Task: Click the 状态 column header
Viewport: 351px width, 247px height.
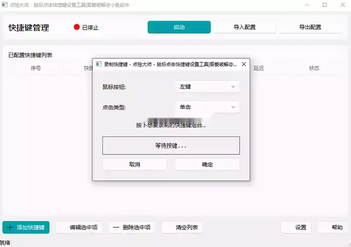Action: point(314,68)
